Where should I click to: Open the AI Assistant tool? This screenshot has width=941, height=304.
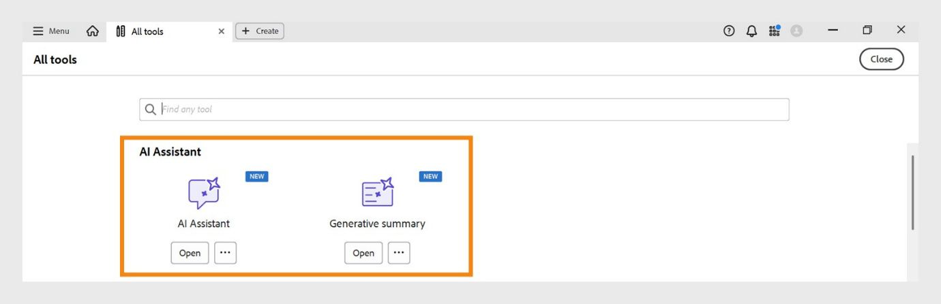click(190, 253)
